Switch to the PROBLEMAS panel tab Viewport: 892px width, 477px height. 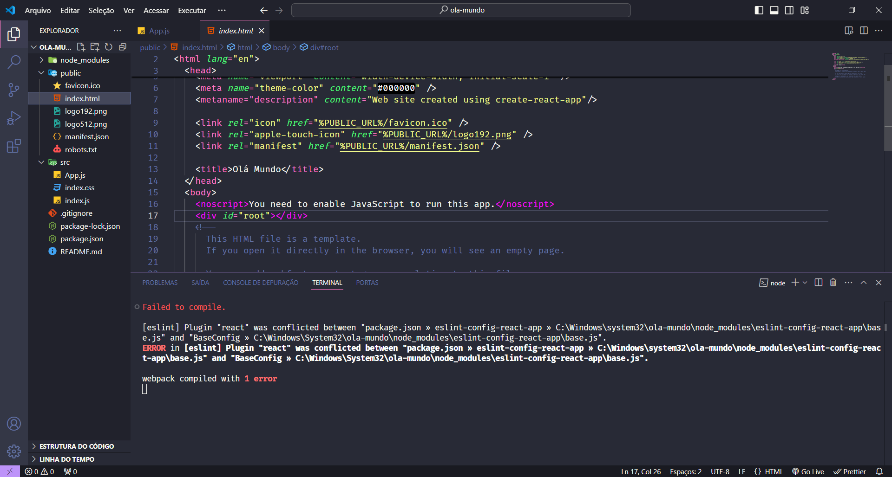(x=160, y=283)
